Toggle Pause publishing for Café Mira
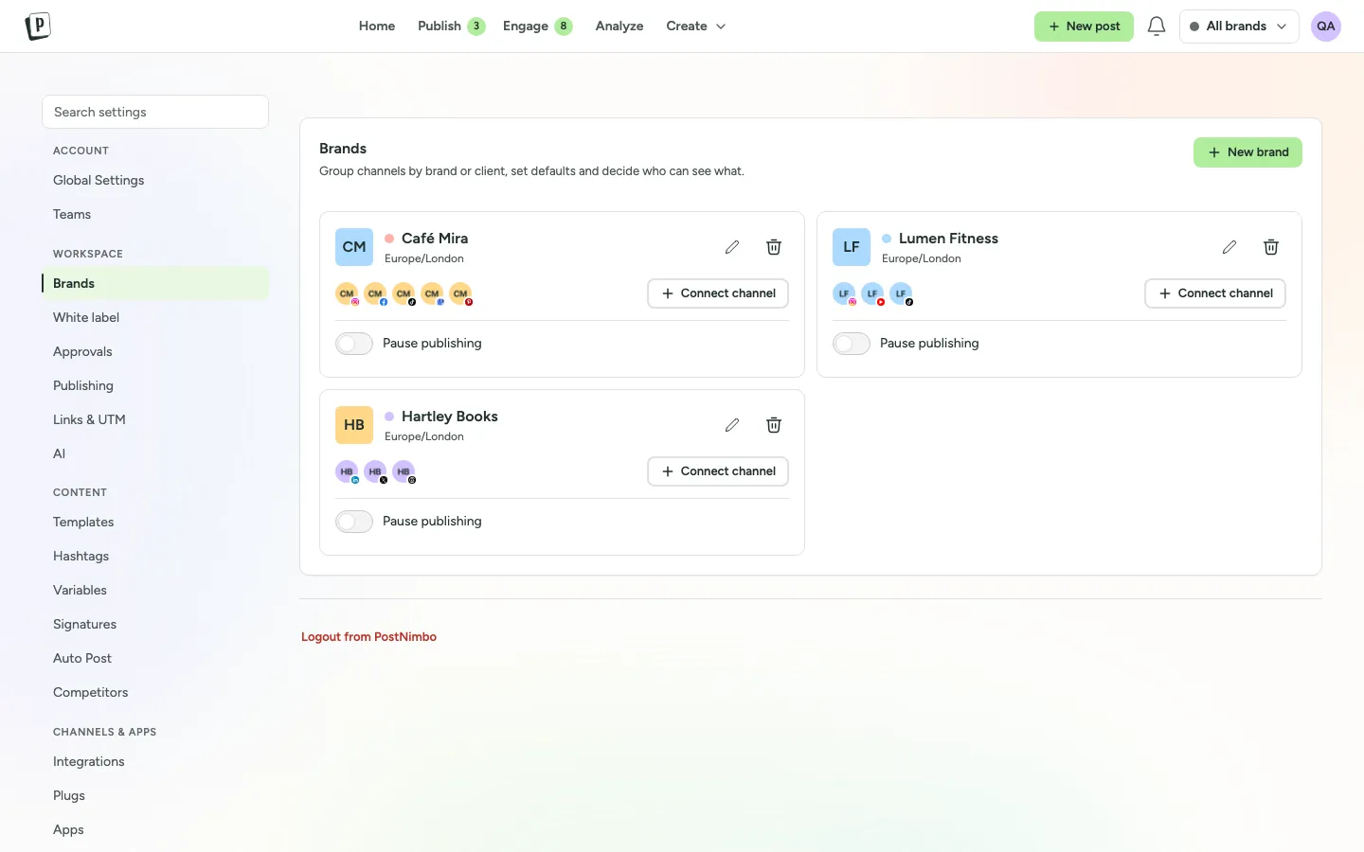Image resolution: width=1364 pixels, height=852 pixels. pyautogui.click(x=354, y=344)
